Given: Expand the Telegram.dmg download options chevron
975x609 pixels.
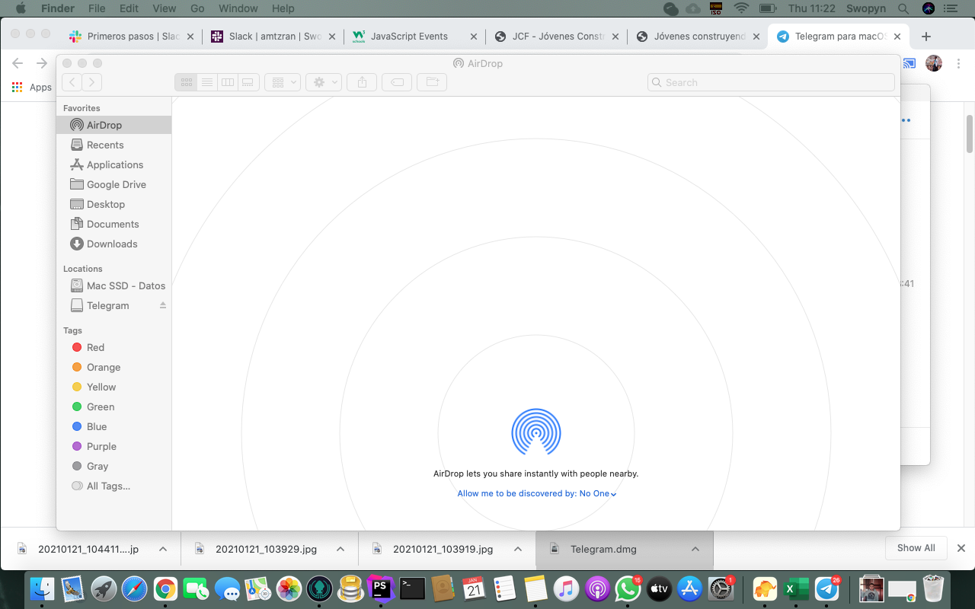Looking at the screenshot, I should (x=695, y=549).
